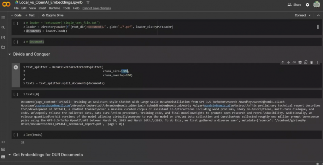
Task: Open Find and replace search icon
Action: click(x=3, y=27)
